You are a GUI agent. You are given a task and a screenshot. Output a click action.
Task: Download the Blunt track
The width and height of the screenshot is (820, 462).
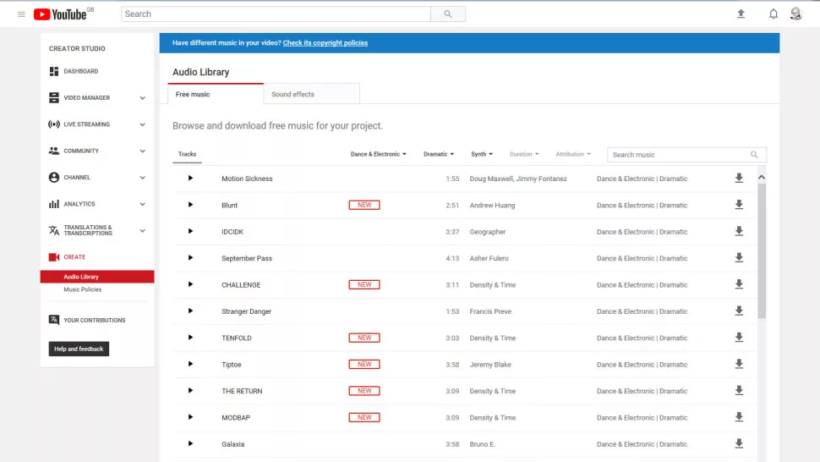[x=739, y=205]
